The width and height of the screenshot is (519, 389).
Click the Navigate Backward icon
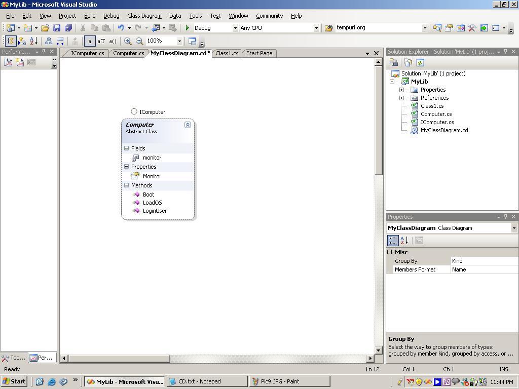(156, 28)
